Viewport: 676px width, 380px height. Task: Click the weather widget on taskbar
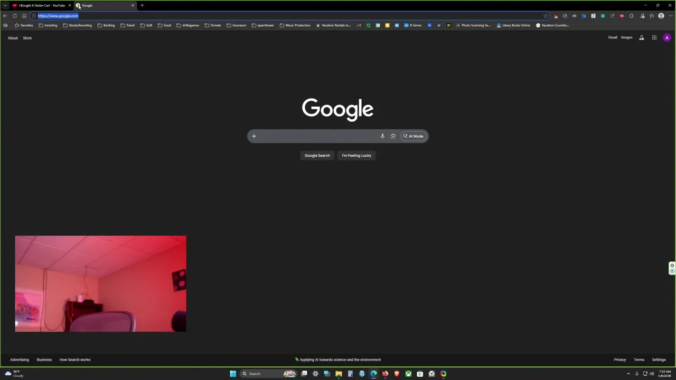tap(14, 374)
